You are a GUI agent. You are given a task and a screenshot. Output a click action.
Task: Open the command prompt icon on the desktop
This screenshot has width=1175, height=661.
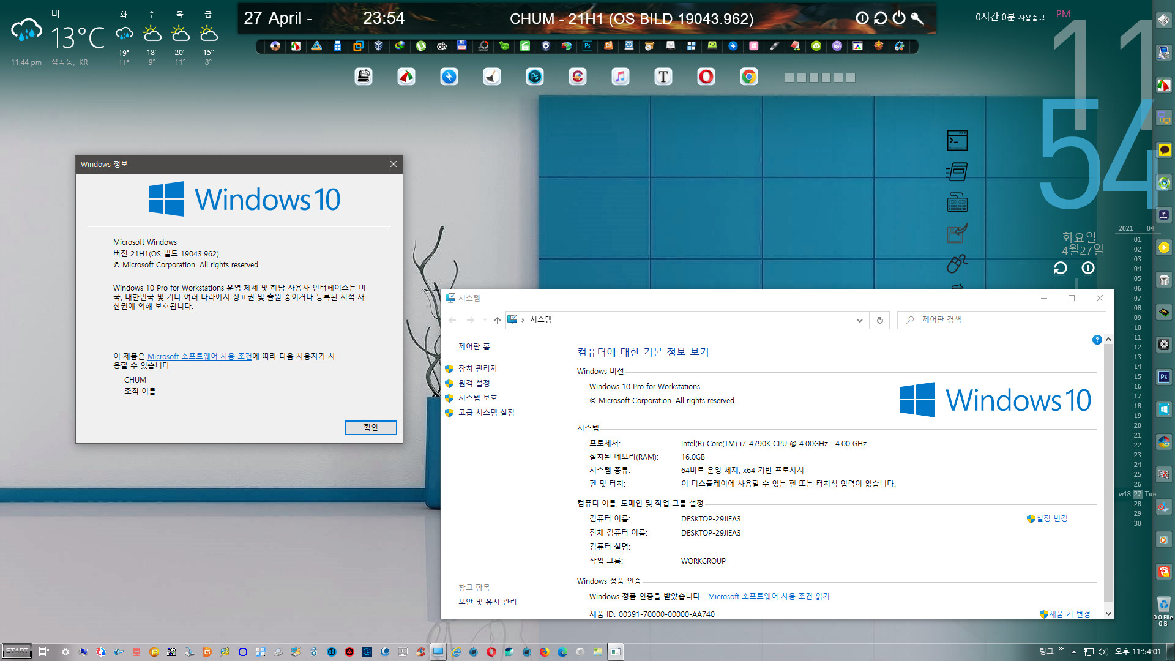(x=957, y=141)
